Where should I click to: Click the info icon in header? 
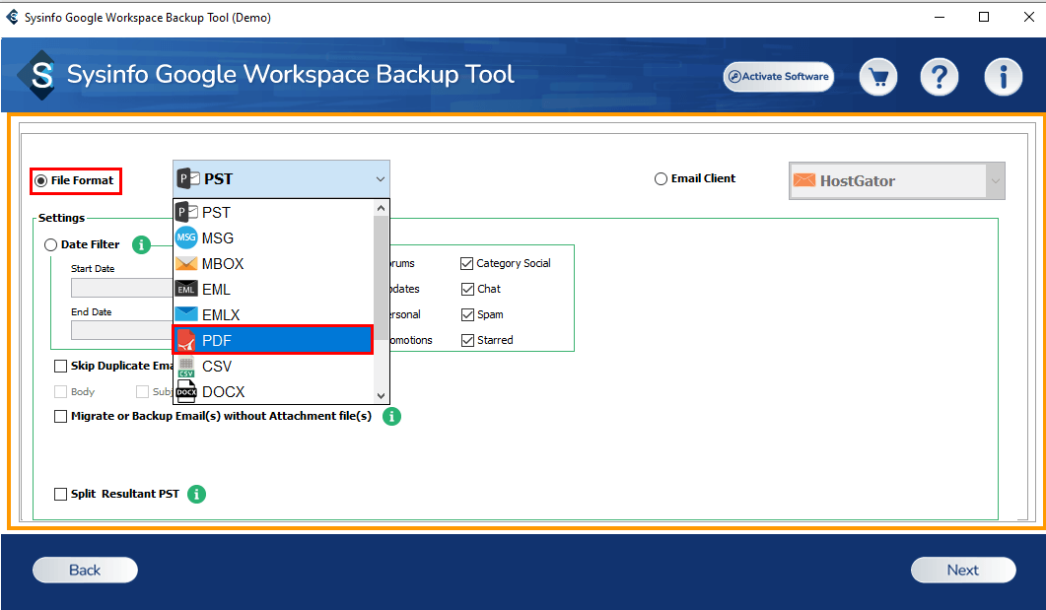[1003, 77]
